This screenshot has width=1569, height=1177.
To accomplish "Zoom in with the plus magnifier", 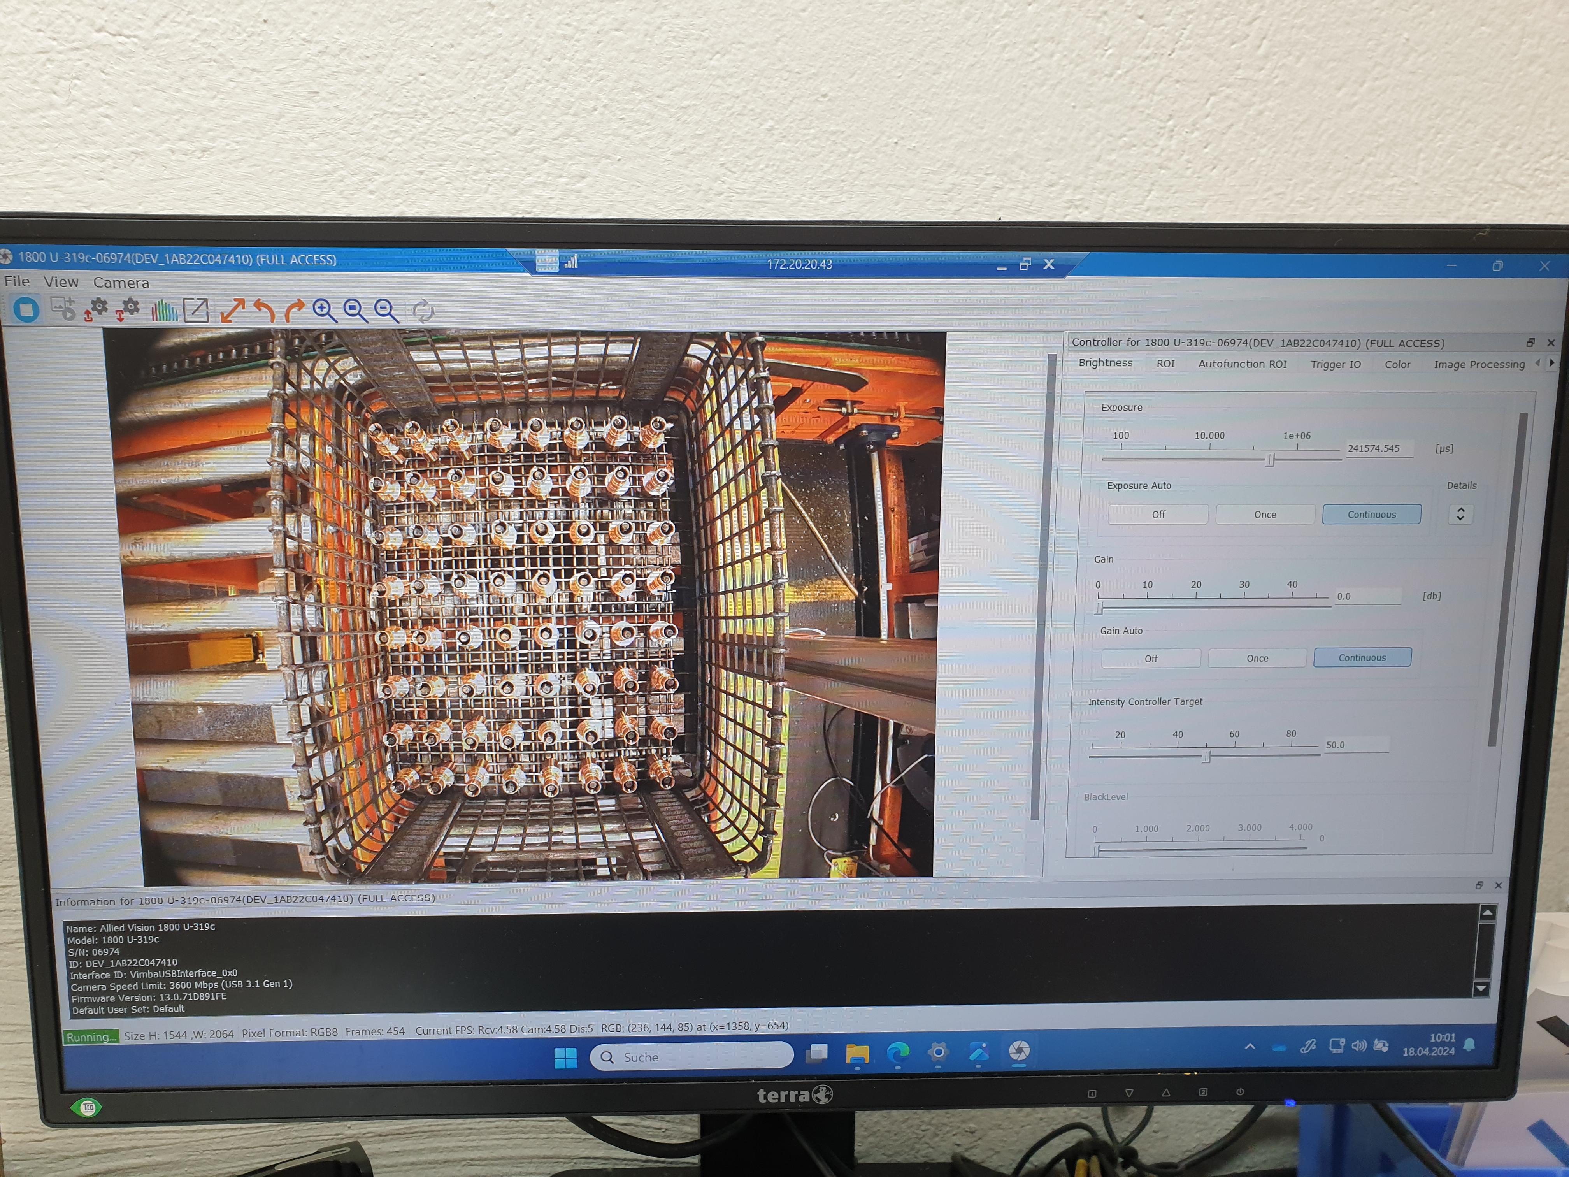I will [324, 311].
